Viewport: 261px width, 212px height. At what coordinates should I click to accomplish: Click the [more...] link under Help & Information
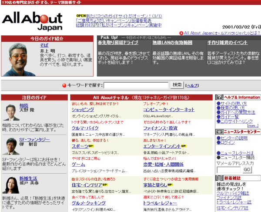253,126
